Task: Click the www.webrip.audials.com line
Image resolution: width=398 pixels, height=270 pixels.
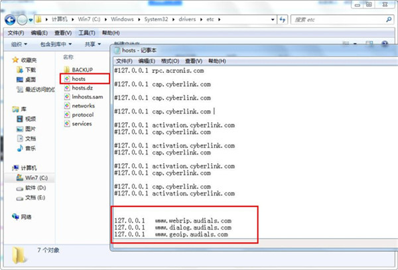Action: click(x=172, y=221)
